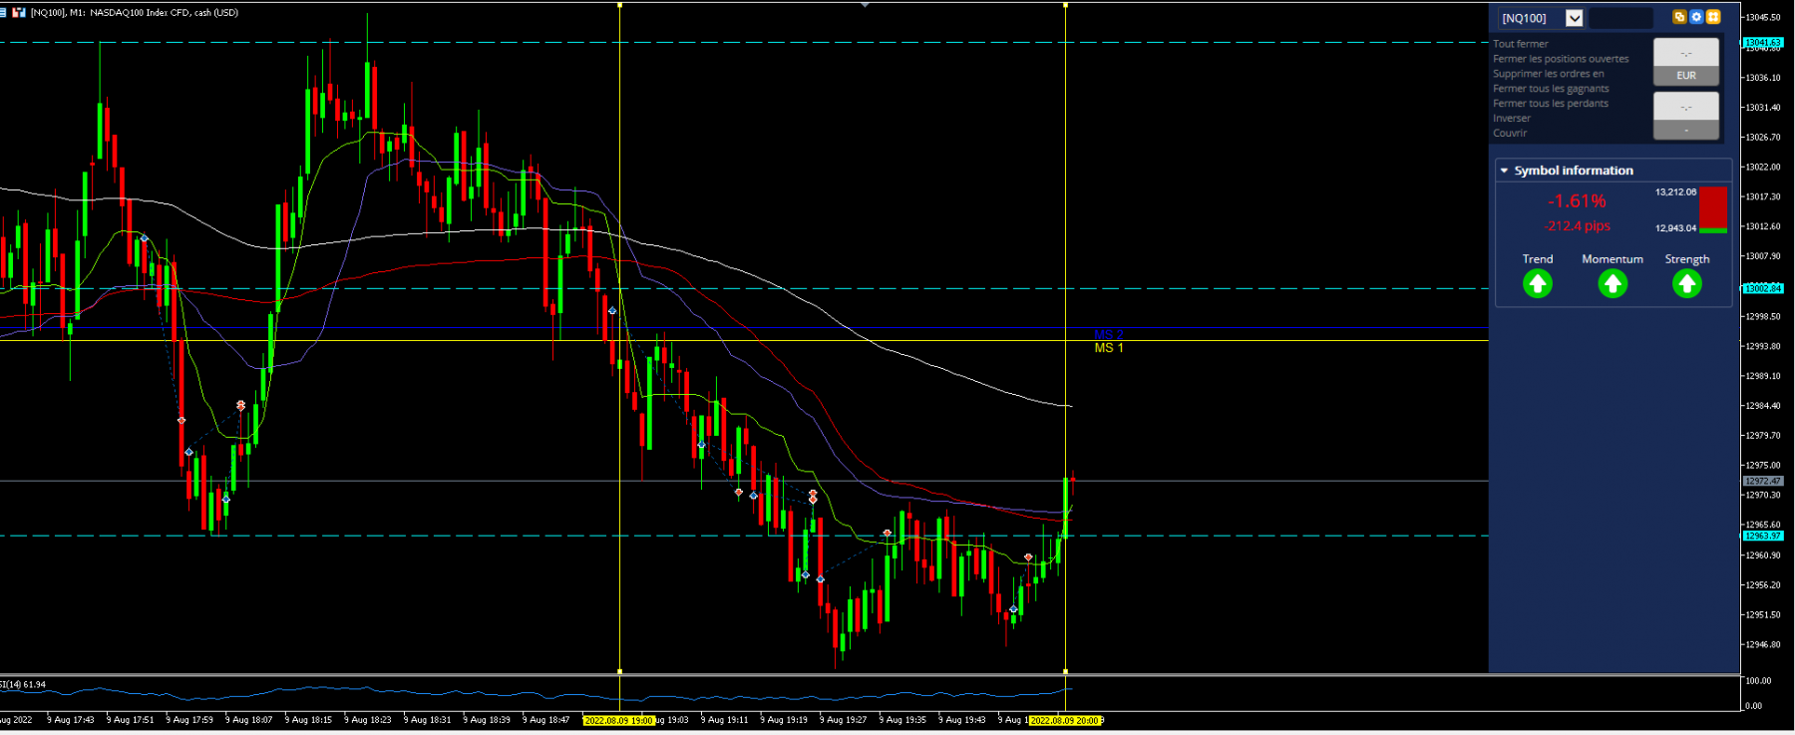Choose the Tout fermer command
The image size is (1795, 735).
(1521, 44)
